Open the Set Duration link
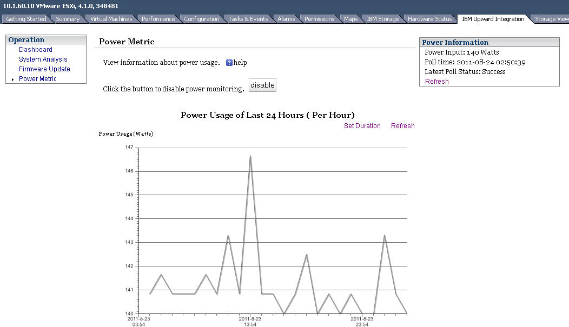 click(x=362, y=126)
